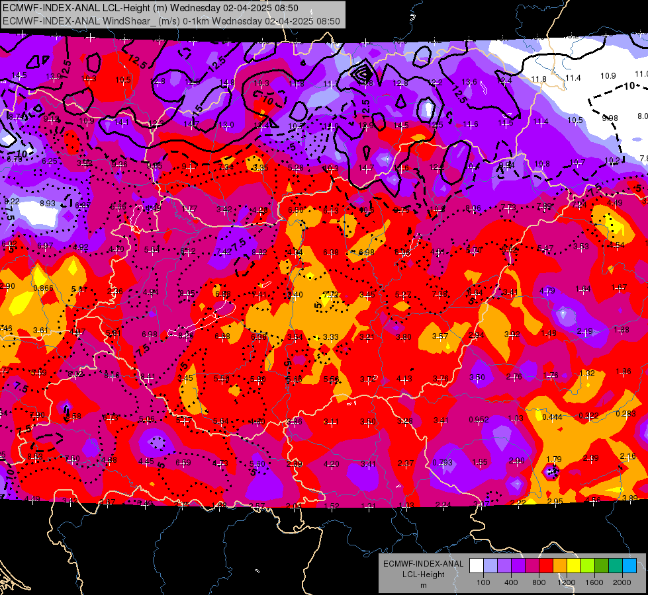Click the legend tick value 800
This screenshot has width=648, height=595.
(x=539, y=582)
